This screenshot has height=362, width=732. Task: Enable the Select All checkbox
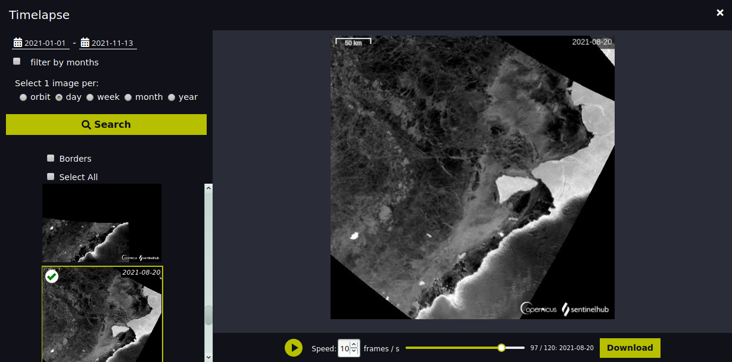(51, 176)
